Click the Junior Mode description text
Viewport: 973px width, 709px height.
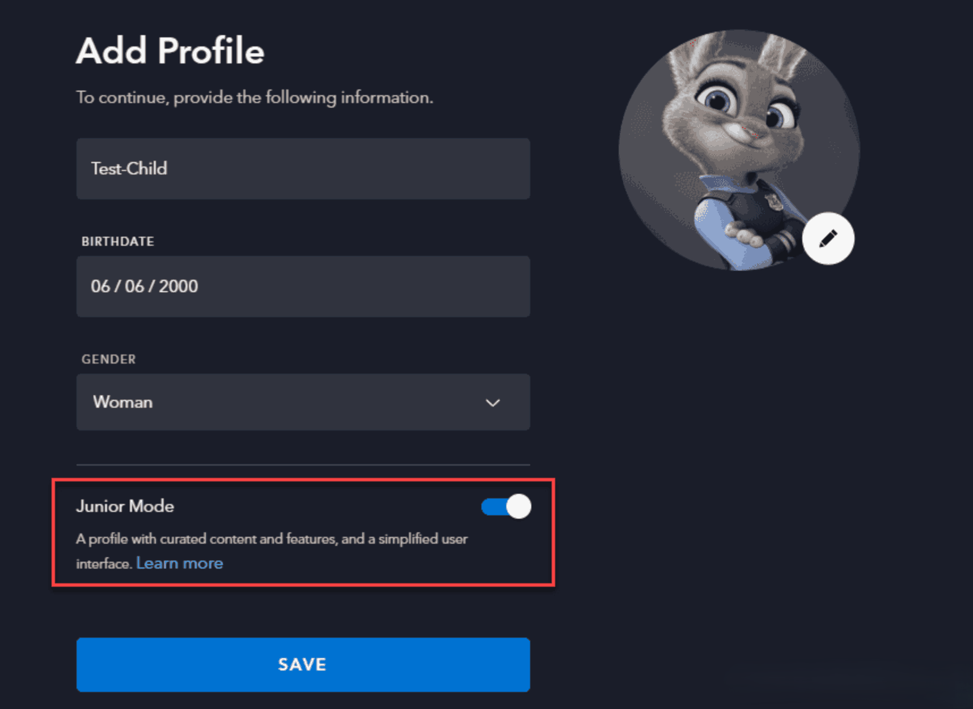[272, 539]
